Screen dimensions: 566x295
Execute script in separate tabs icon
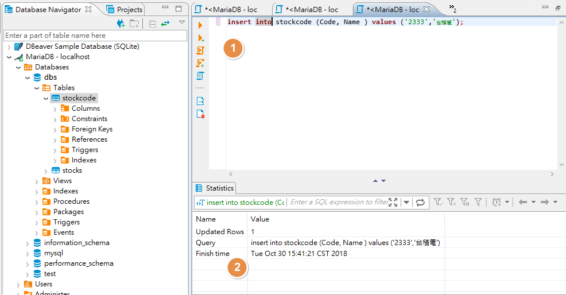tap(200, 63)
